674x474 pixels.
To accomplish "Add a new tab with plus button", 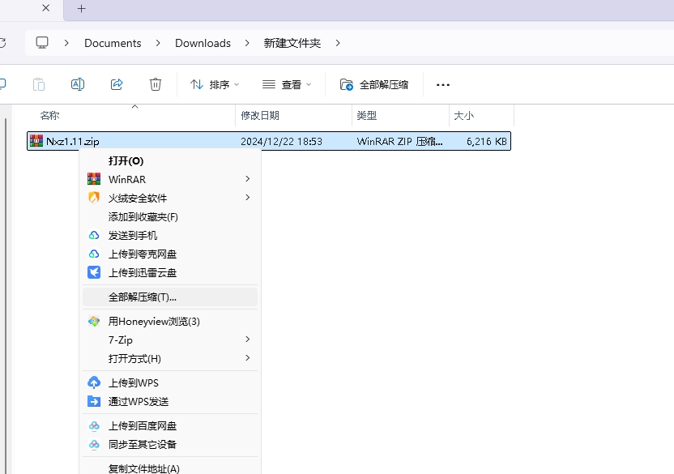I will [x=81, y=9].
